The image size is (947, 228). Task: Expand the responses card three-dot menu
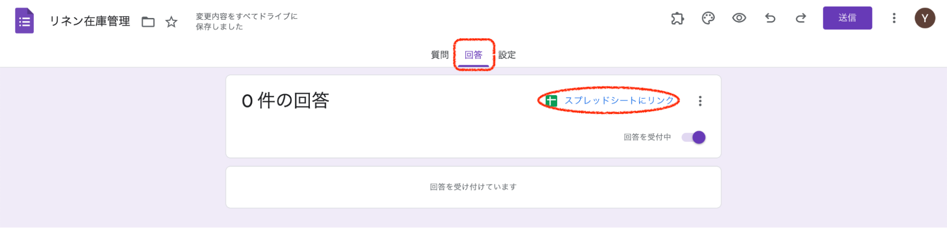pyautogui.click(x=700, y=101)
